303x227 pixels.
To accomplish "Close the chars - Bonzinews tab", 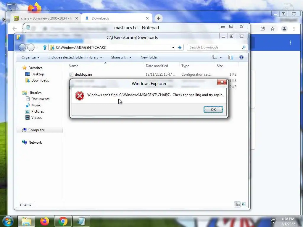I will tap(77, 18).
